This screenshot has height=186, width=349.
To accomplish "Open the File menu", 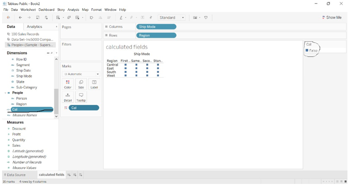I will [x=6, y=10].
